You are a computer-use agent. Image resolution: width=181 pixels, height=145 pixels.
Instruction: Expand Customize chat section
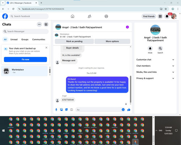coord(155,59)
